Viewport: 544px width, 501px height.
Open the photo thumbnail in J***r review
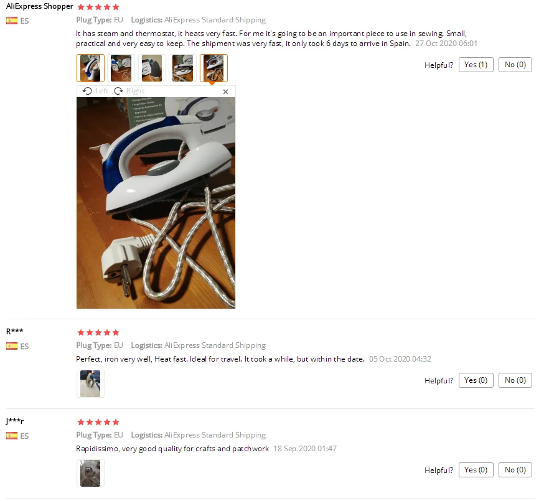tap(90, 473)
